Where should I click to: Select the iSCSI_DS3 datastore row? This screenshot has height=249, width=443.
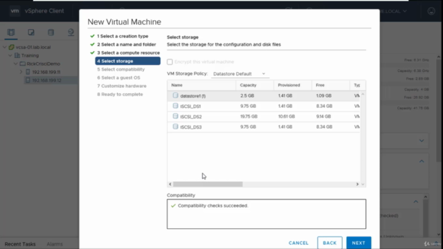tap(264, 127)
